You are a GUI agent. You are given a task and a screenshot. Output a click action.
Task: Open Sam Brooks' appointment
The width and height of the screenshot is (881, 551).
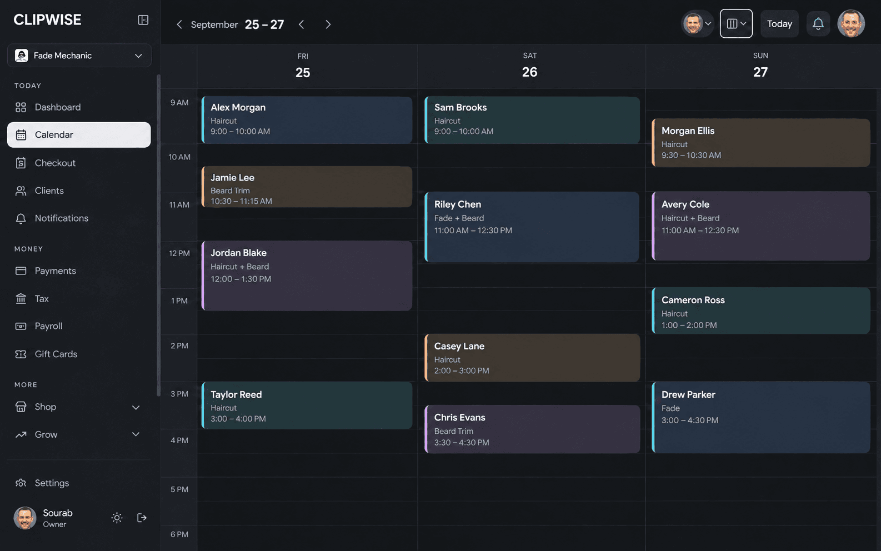(532, 120)
